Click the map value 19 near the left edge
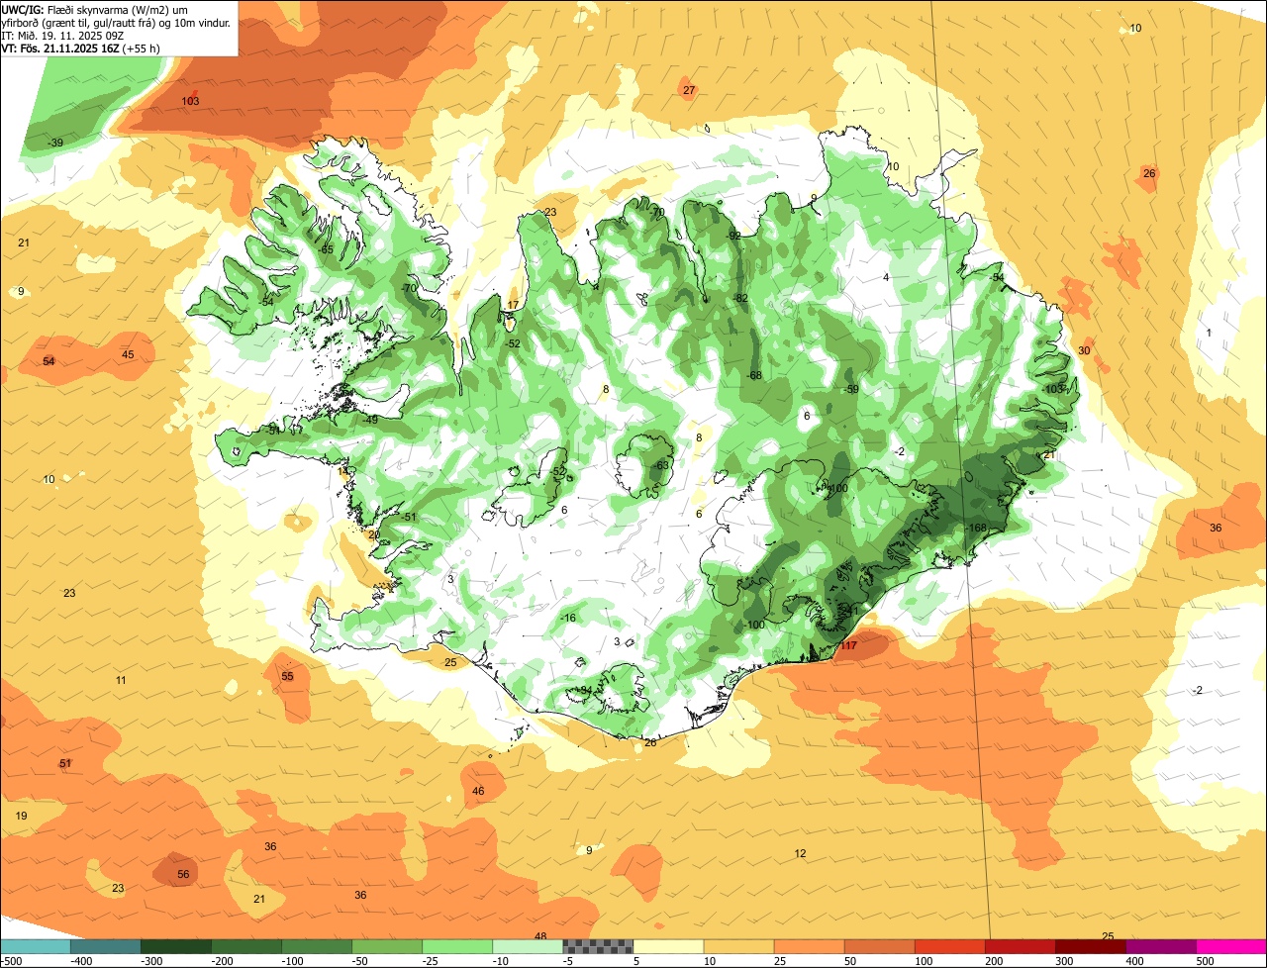This screenshot has height=968, width=1267. click(22, 816)
